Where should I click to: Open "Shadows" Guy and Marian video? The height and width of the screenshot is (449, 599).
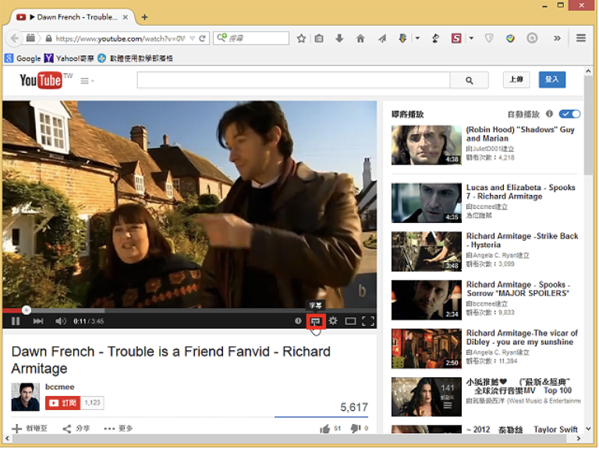click(520, 134)
